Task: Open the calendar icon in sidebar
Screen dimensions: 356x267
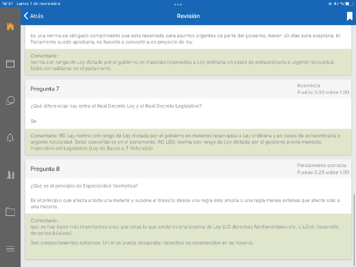Action: (x=10, y=63)
